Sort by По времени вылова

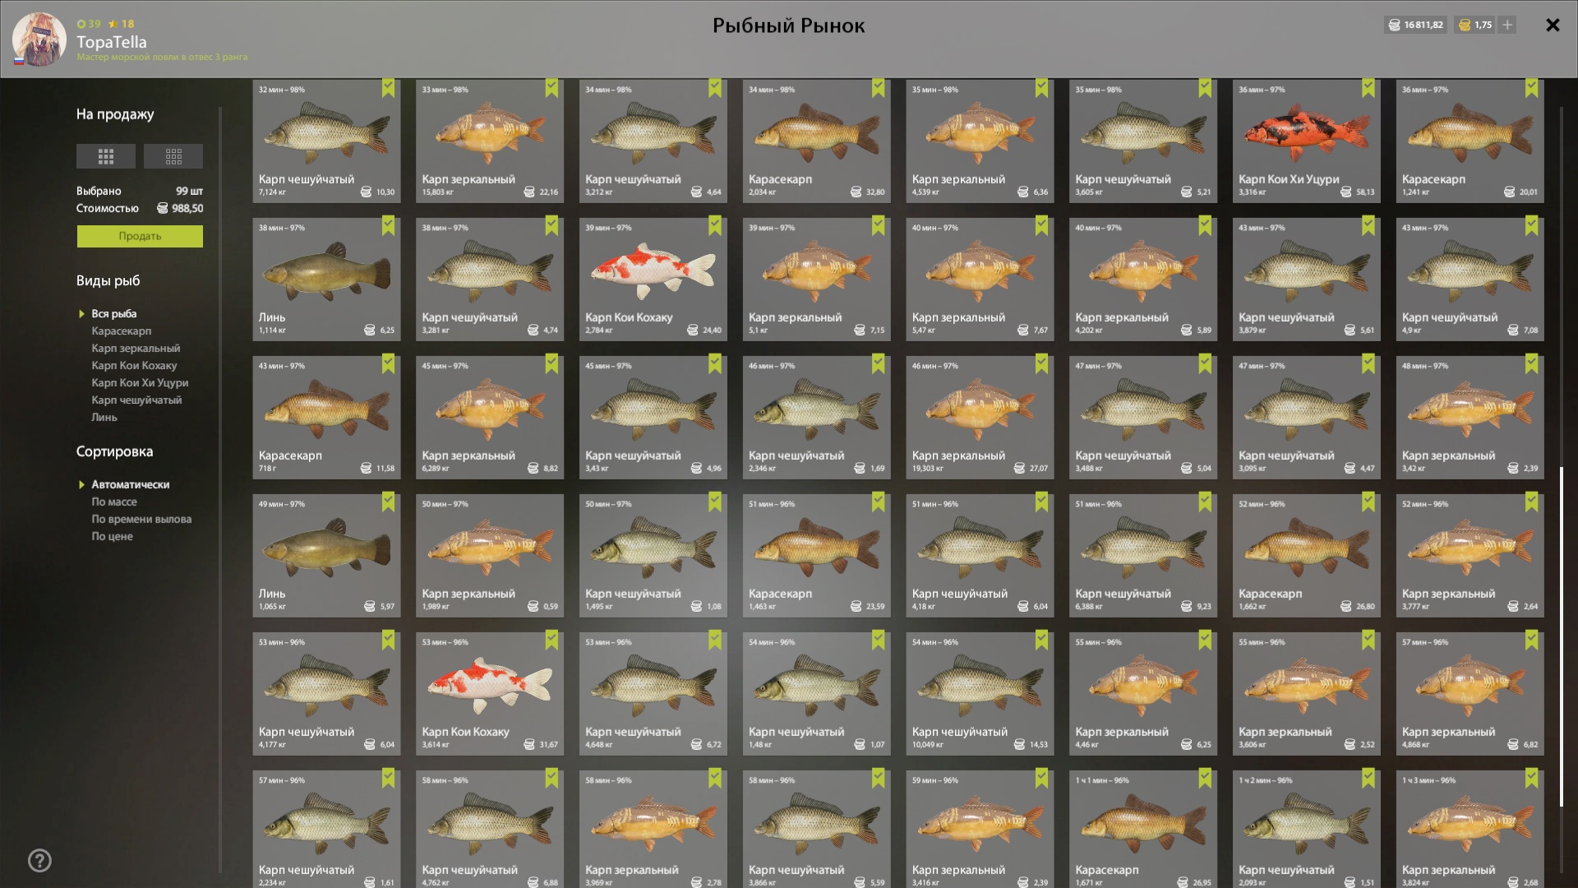141,520
